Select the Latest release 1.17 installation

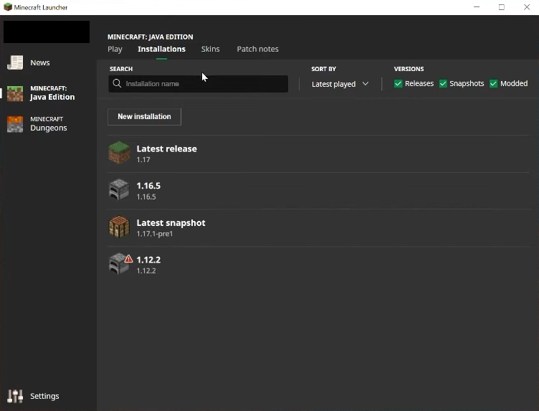coord(318,153)
